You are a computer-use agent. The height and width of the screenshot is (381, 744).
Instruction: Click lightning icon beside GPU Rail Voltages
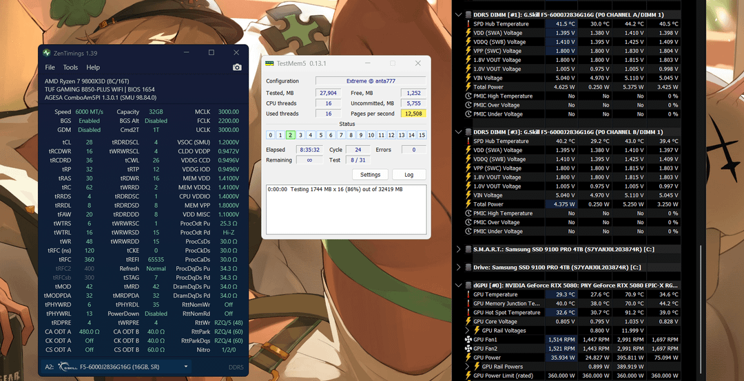(x=477, y=330)
